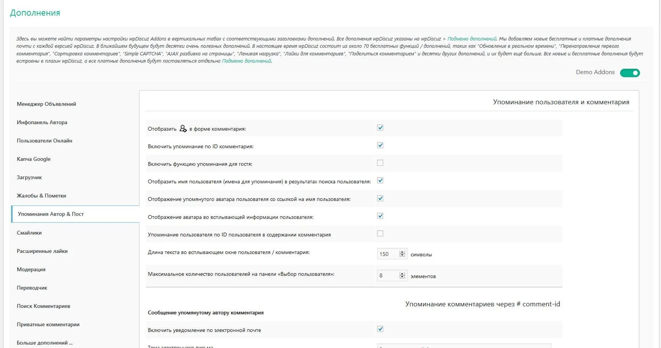Toggle the Demo Addons switch

(630, 73)
